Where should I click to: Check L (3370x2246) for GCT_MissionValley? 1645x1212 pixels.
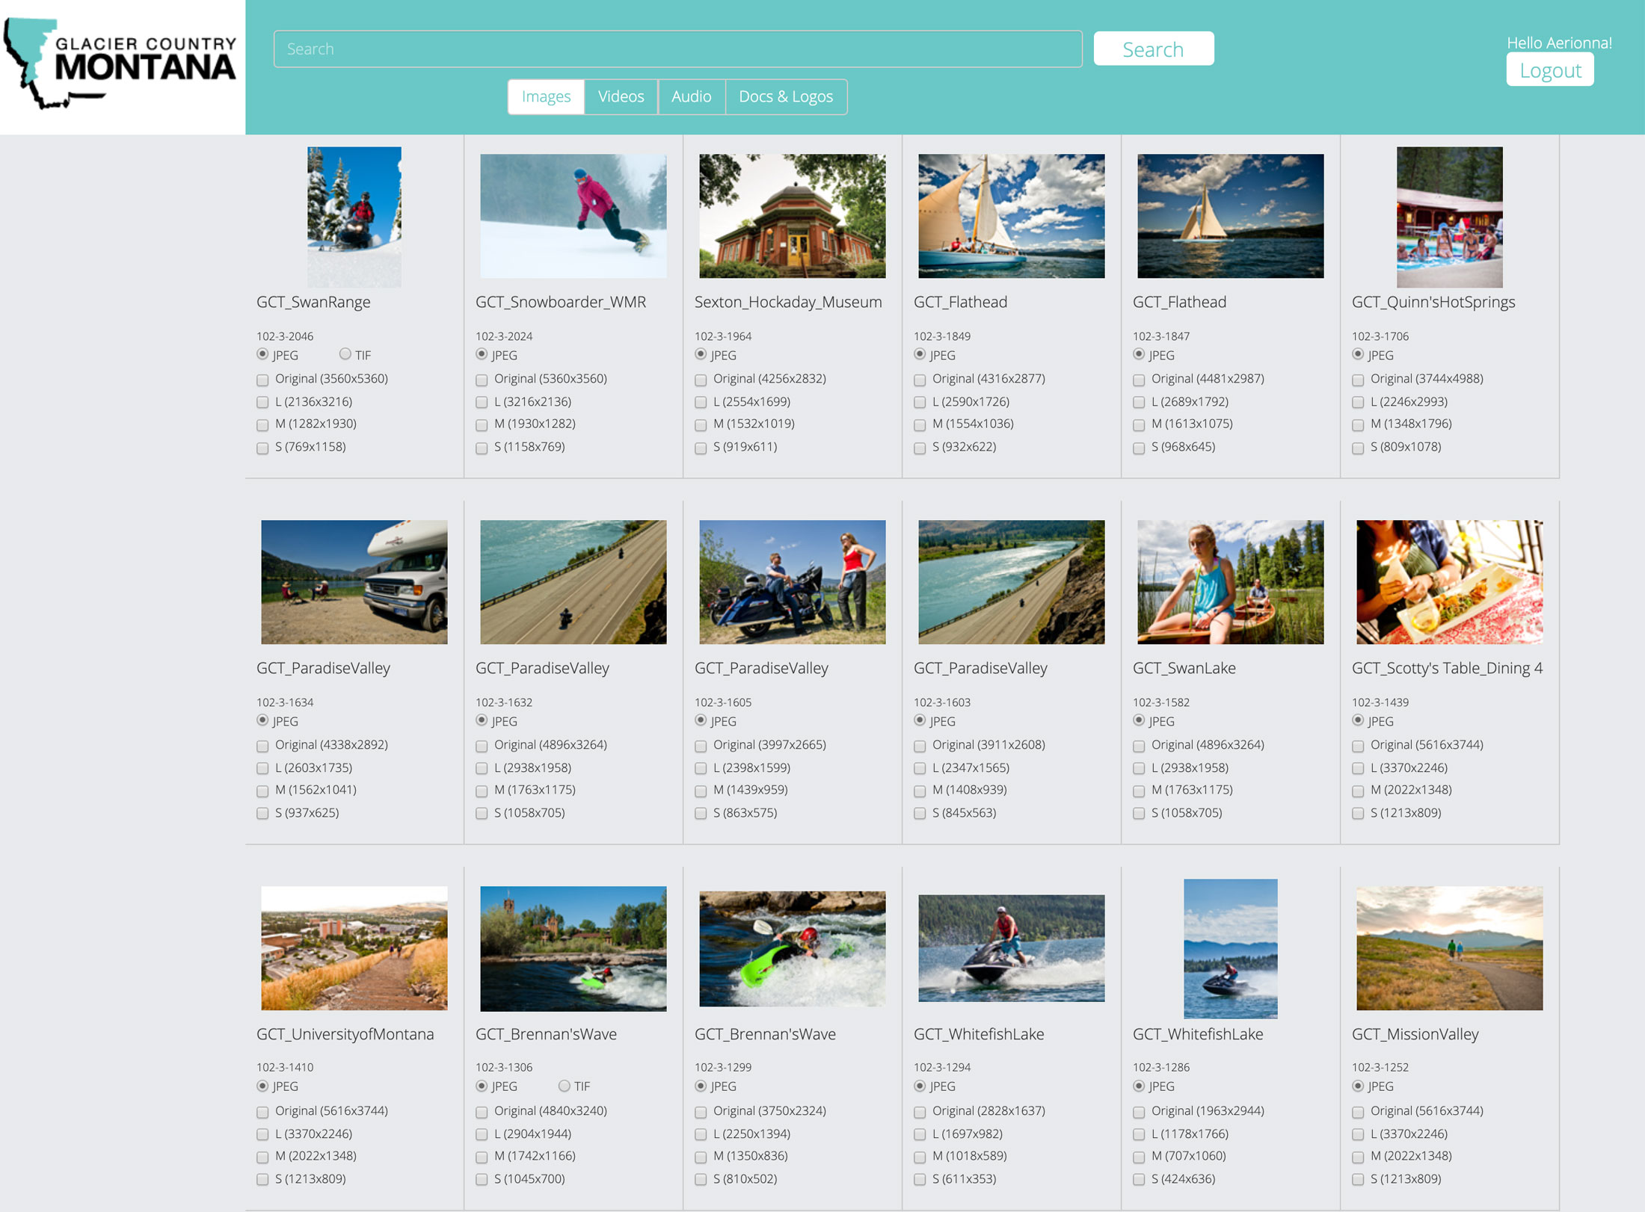pos(1358,1134)
